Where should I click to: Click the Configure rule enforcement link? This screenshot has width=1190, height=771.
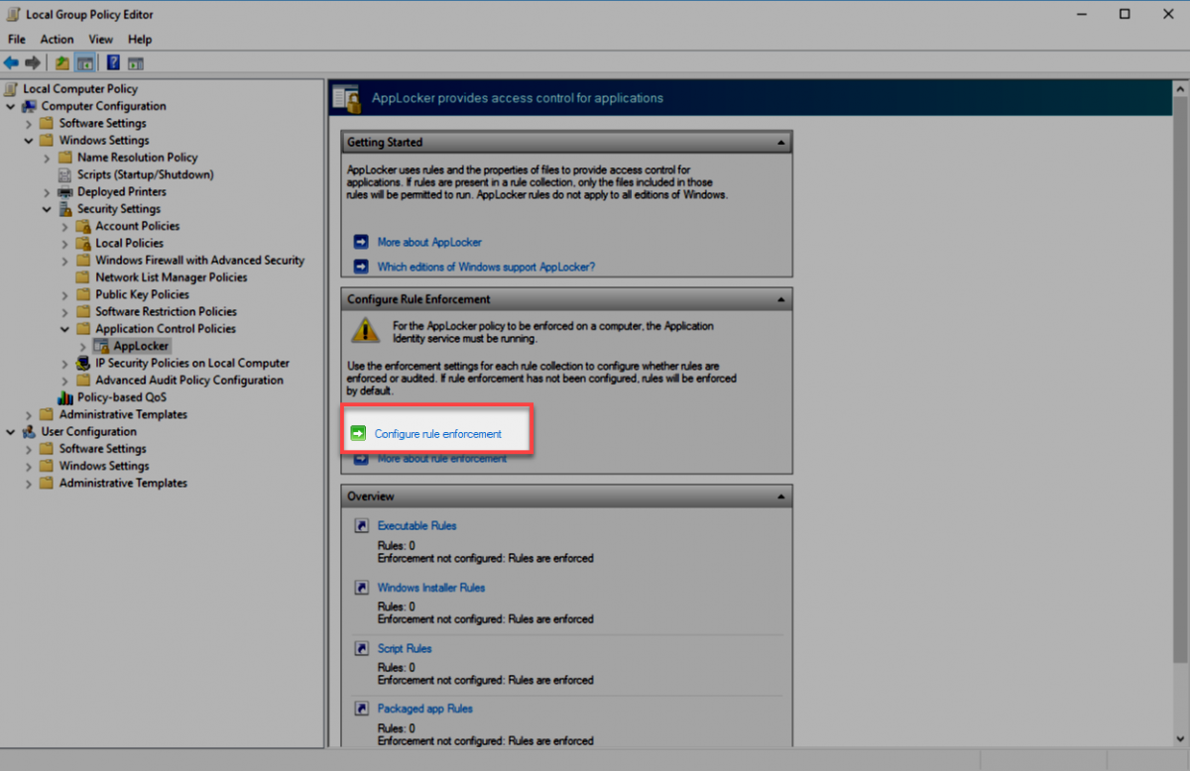[437, 434]
